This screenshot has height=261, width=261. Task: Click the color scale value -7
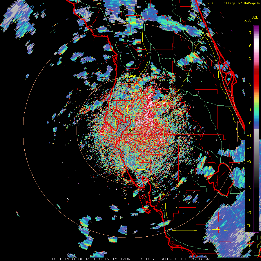click(249, 213)
